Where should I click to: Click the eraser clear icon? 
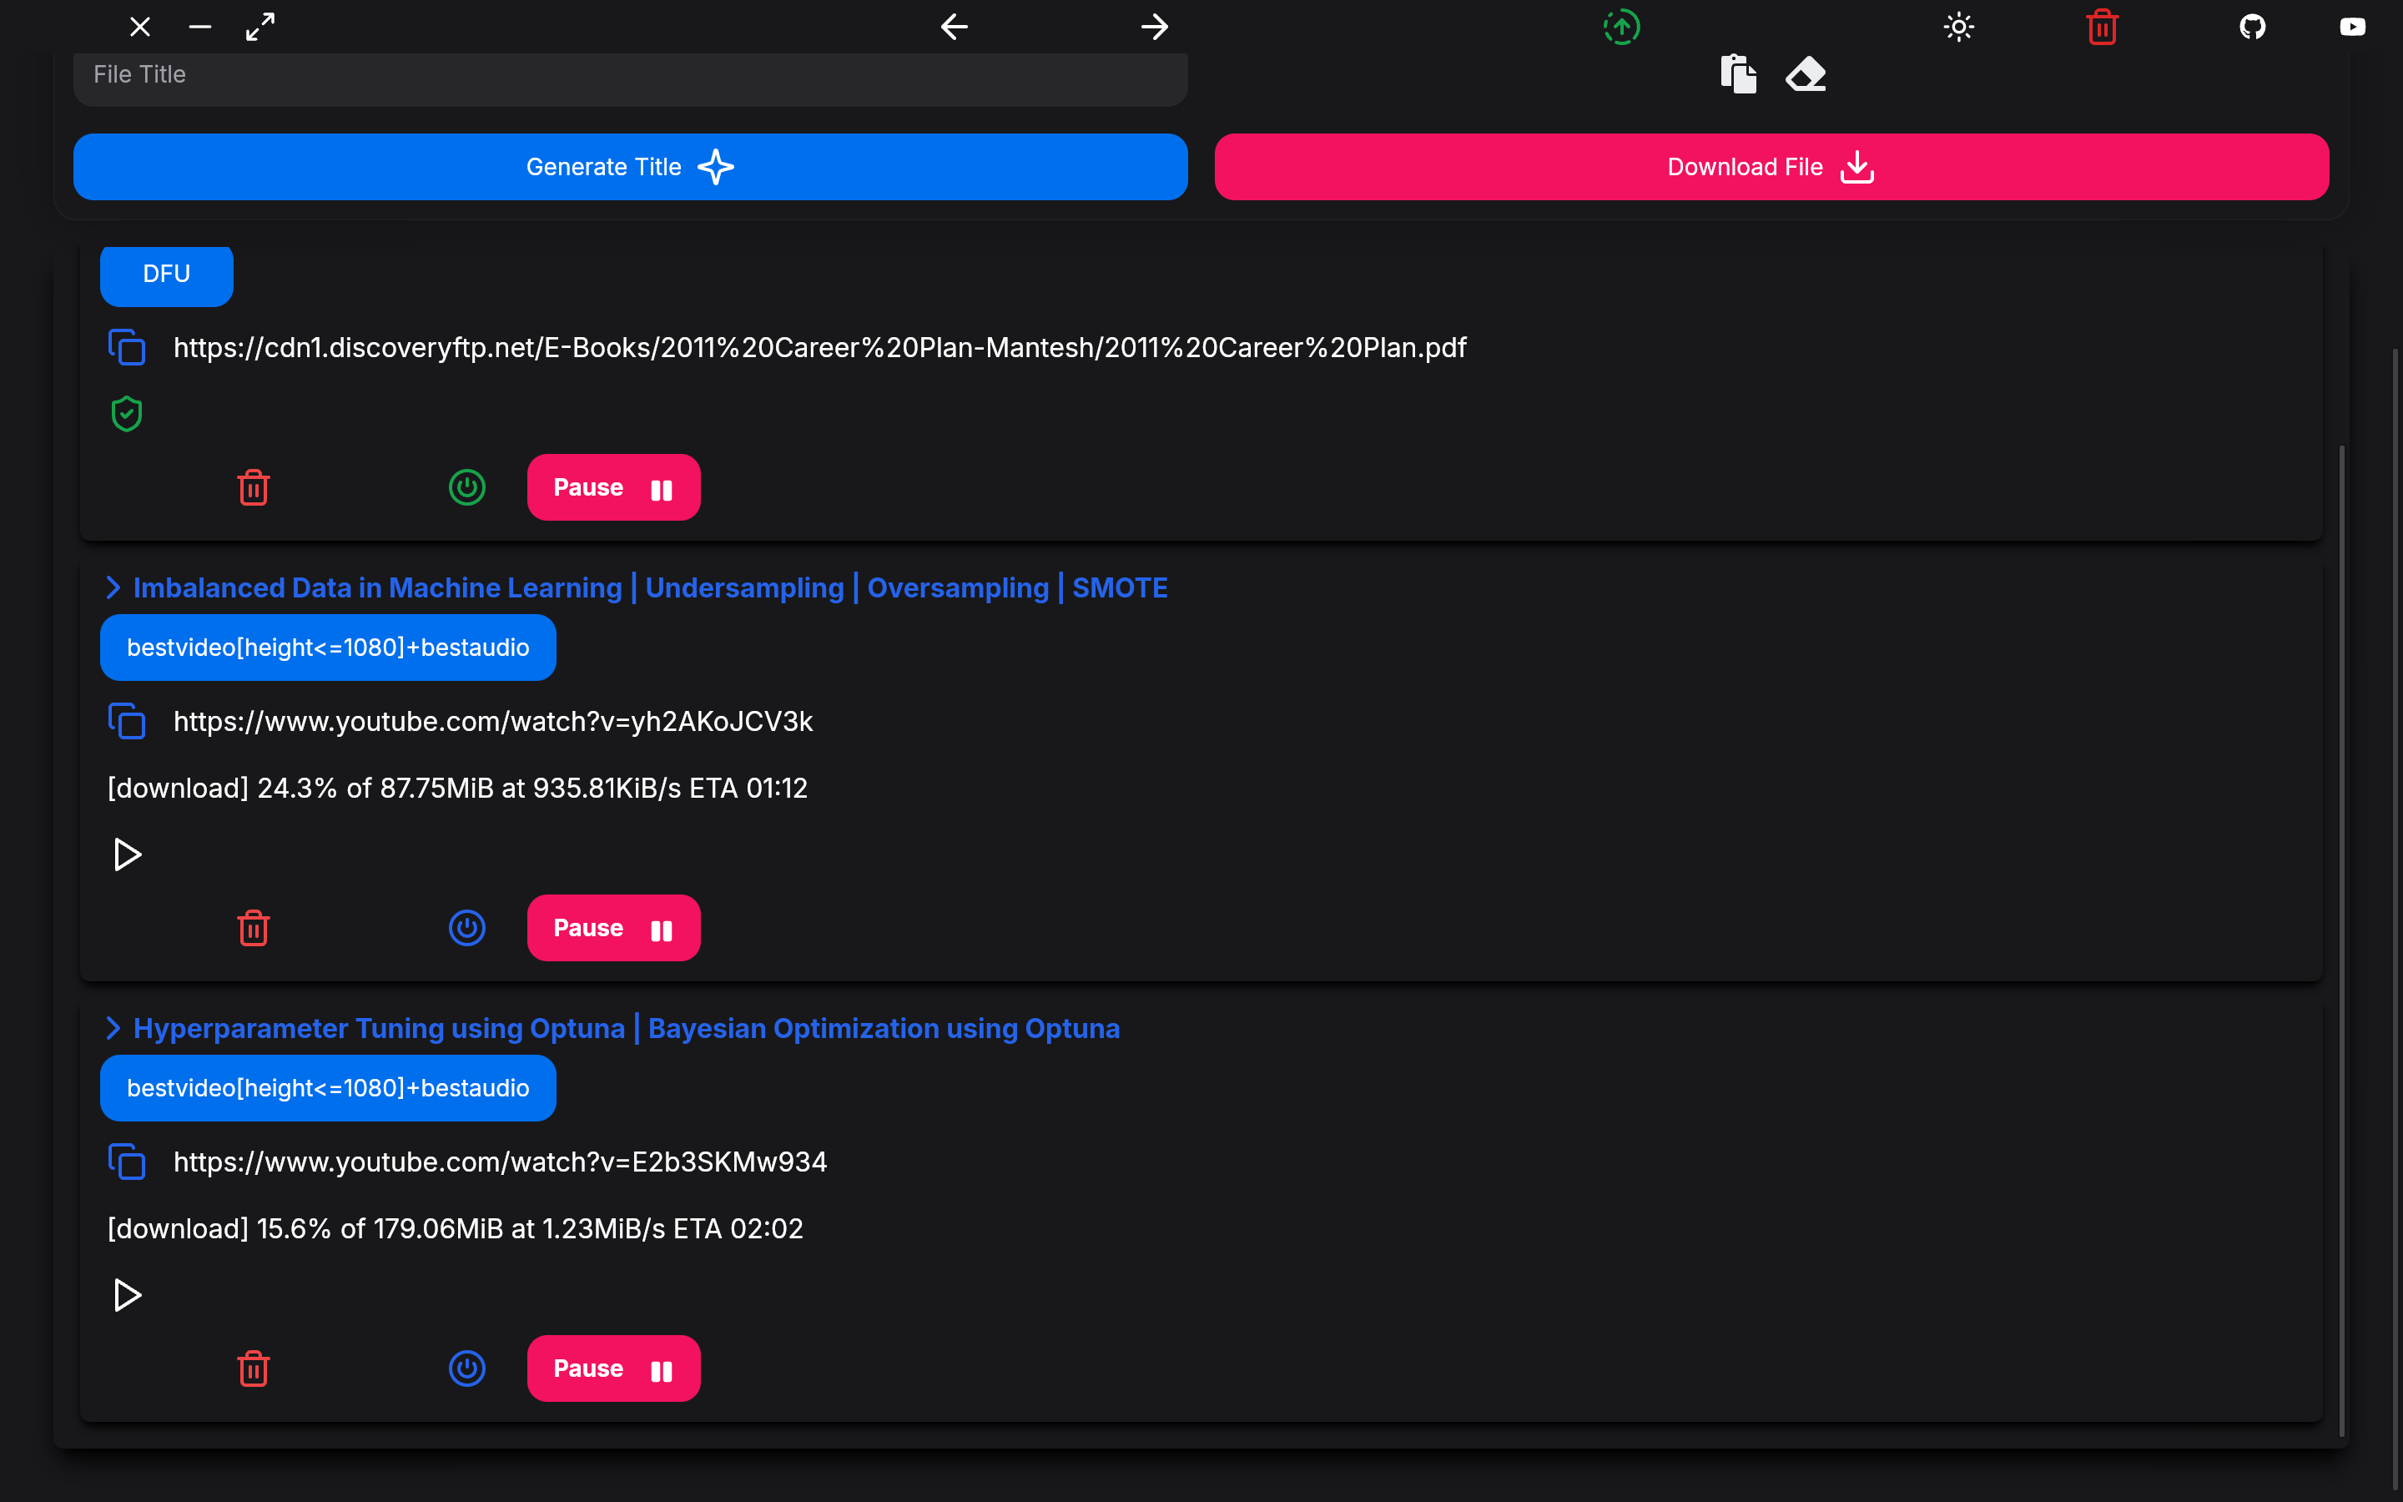click(1806, 74)
